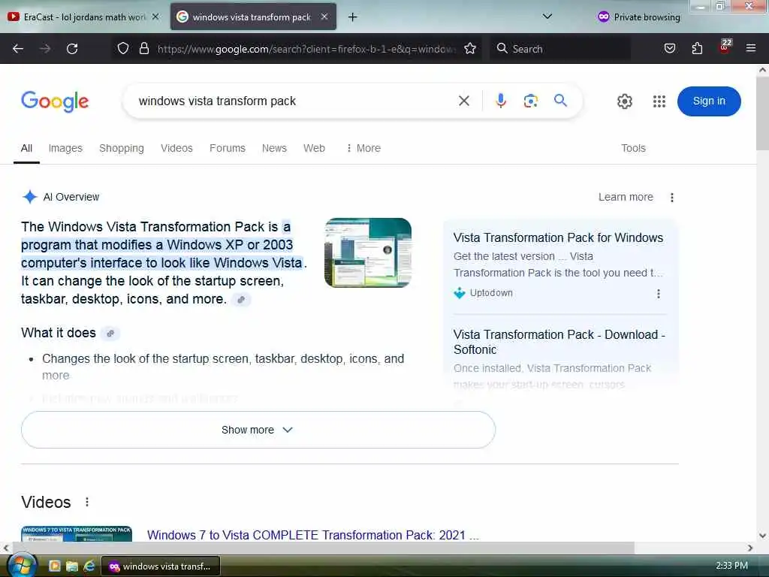
Task: Open Vista Transformation Pack Softonic source link
Action: [x=559, y=342]
